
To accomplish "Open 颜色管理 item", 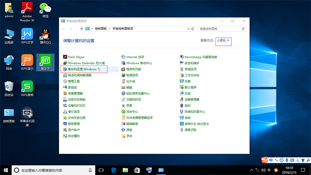I will (x=72, y=124).
